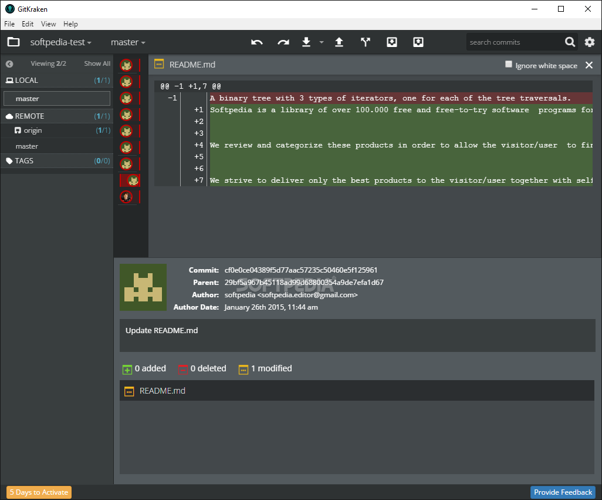
Task: Click the added line +1 in diff
Action: [373, 110]
